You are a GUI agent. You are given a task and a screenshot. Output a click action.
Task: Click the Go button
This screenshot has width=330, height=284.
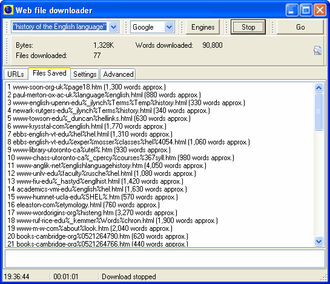pos(300,27)
